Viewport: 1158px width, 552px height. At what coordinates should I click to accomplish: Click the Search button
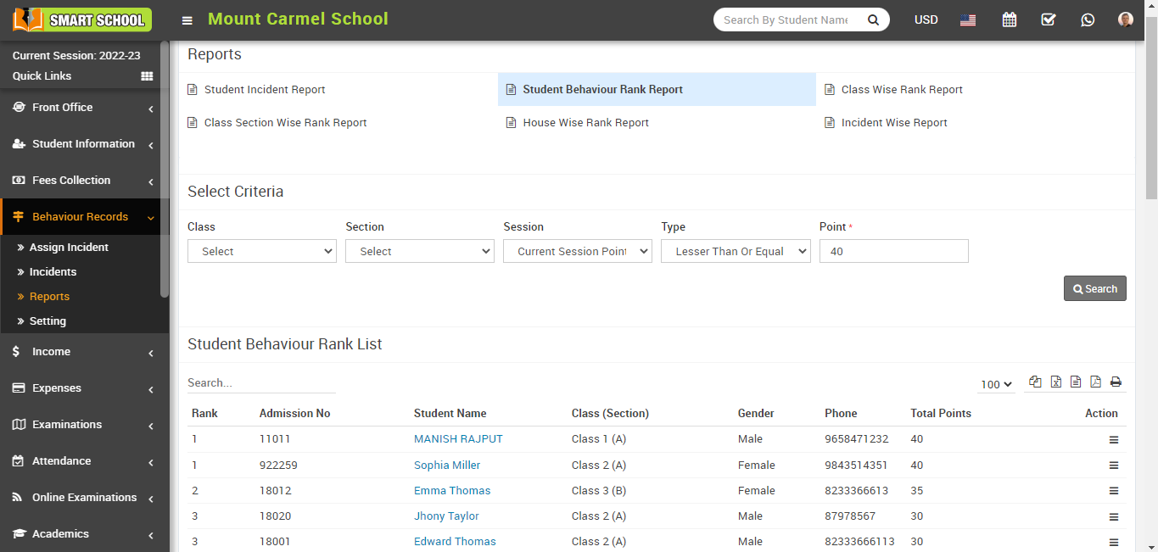point(1094,288)
